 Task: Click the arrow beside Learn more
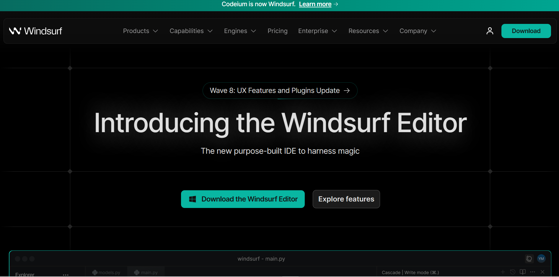(336, 4)
